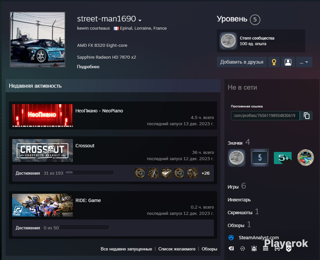Click the backpack icon

pyautogui.click(x=254, y=248)
